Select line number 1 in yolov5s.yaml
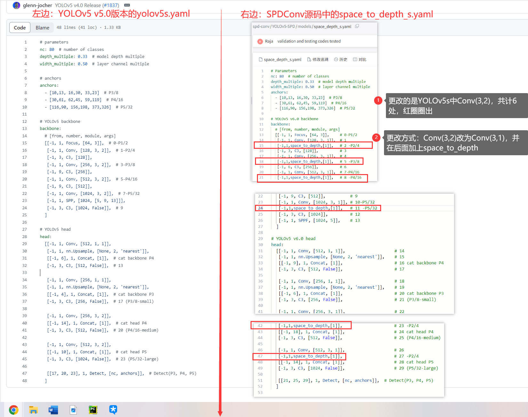The width and height of the screenshot is (528, 417). click(x=26, y=42)
